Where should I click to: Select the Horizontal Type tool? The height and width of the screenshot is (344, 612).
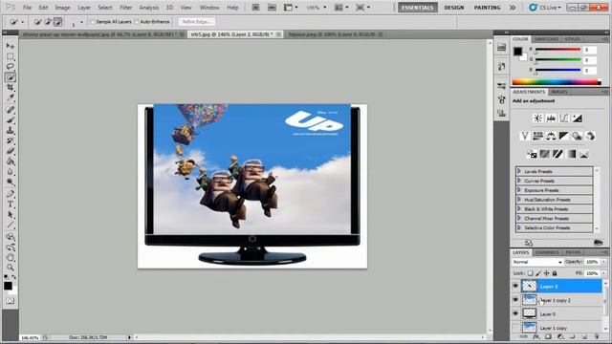pos(11,204)
